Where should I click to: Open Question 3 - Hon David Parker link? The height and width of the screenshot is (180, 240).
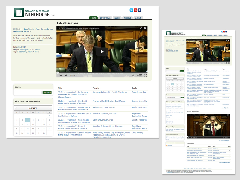(x=72, y=102)
